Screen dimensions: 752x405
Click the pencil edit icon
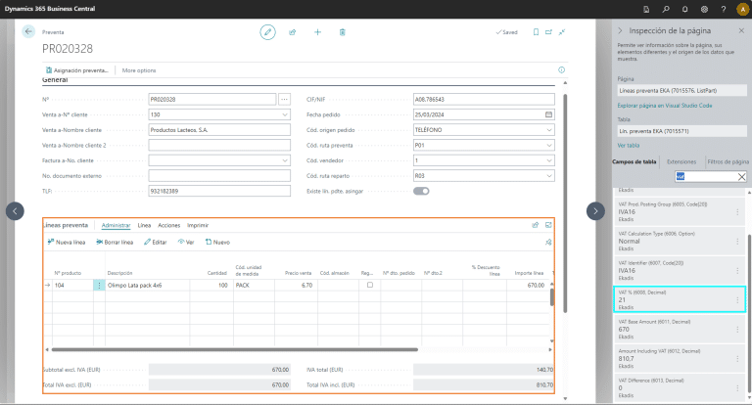[268, 32]
